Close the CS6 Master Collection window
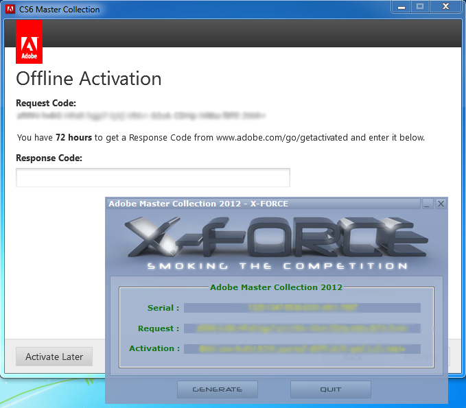The width and height of the screenshot is (466, 408). pyautogui.click(x=445, y=7)
